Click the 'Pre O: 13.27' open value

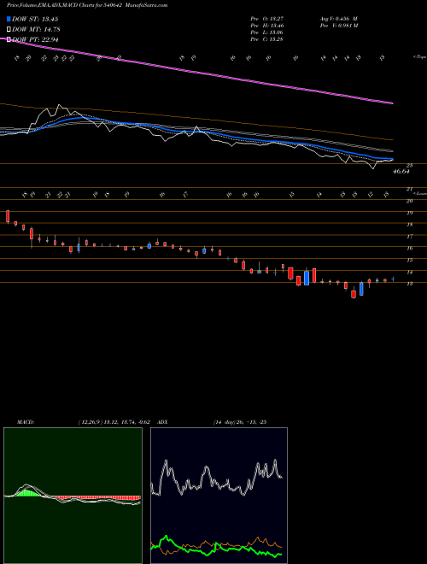tap(266, 19)
